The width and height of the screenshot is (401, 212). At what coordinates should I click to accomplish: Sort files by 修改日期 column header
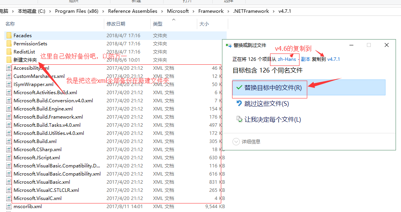click(x=116, y=24)
